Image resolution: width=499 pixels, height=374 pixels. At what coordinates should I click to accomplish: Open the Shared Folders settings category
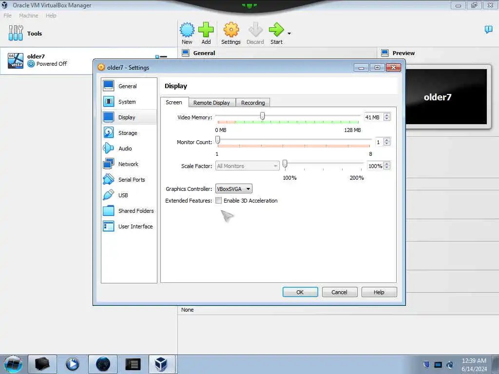(x=129, y=210)
